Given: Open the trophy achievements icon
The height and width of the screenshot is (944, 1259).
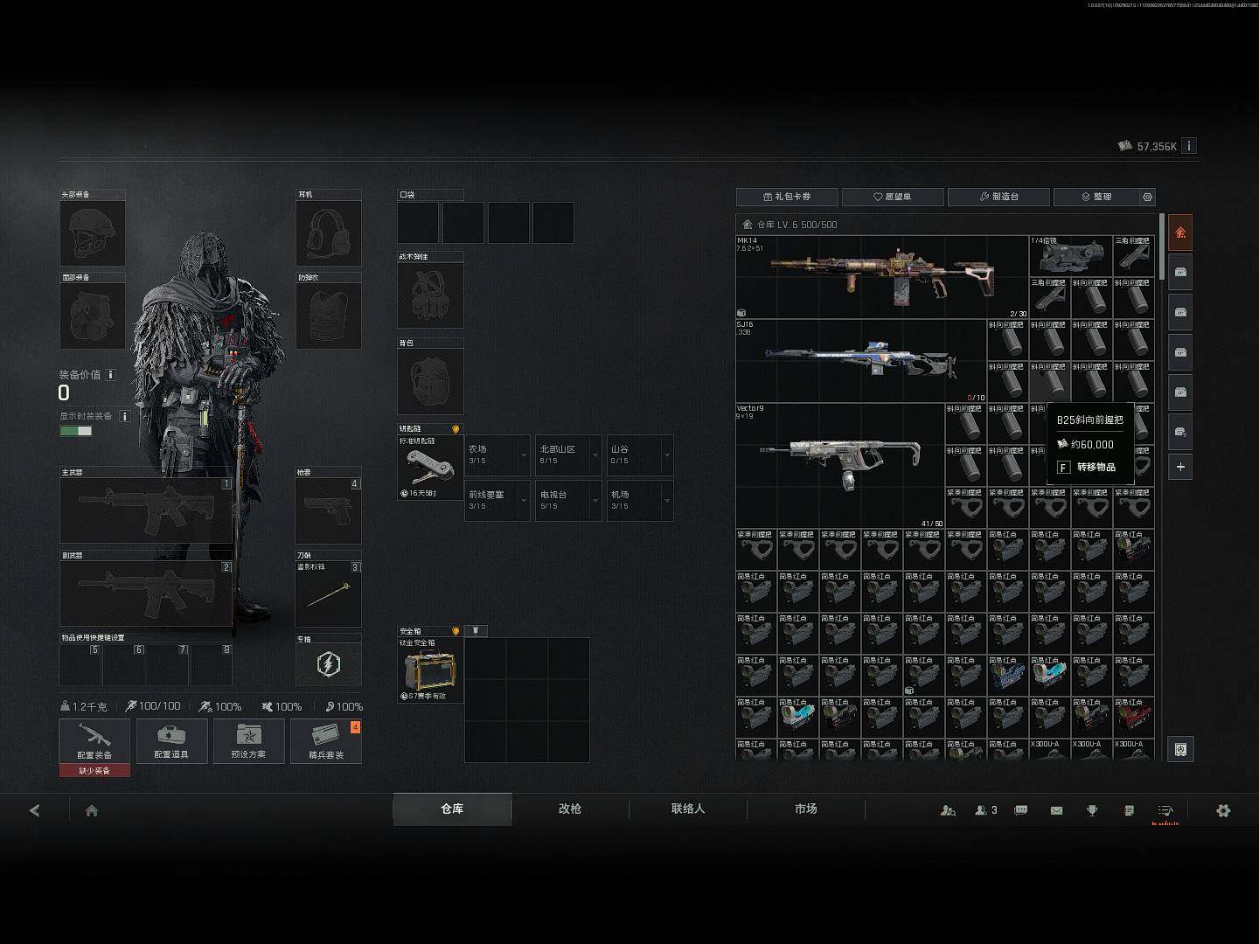Looking at the screenshot, I should (x=1092, y=810).
